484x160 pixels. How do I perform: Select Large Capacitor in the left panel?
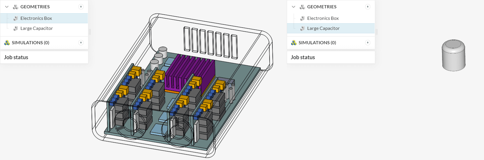(x=36, y=28)
